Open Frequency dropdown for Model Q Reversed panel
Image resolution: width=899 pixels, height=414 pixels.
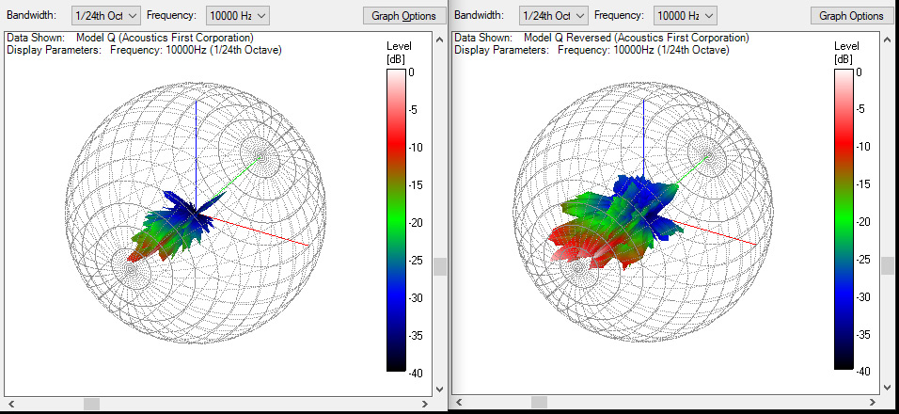pyautogui.click(x=685, y=15)
